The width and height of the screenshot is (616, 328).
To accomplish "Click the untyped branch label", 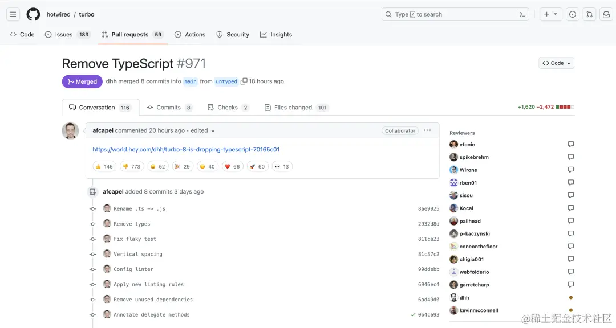I will click(226, 81).
